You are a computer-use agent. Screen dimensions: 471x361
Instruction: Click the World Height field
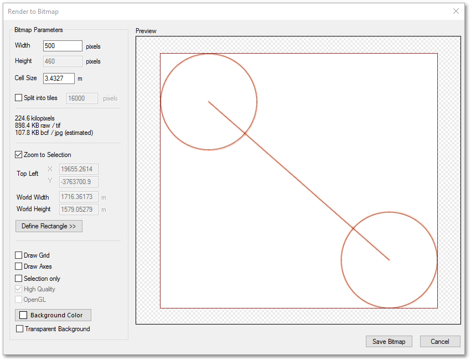click(x=79, y=210)
